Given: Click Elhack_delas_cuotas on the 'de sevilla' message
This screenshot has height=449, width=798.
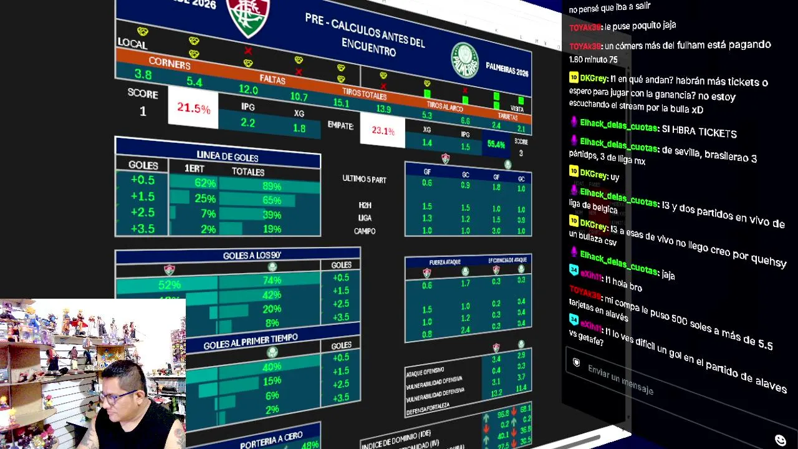Looking at the screenshot, I should 619,145.
